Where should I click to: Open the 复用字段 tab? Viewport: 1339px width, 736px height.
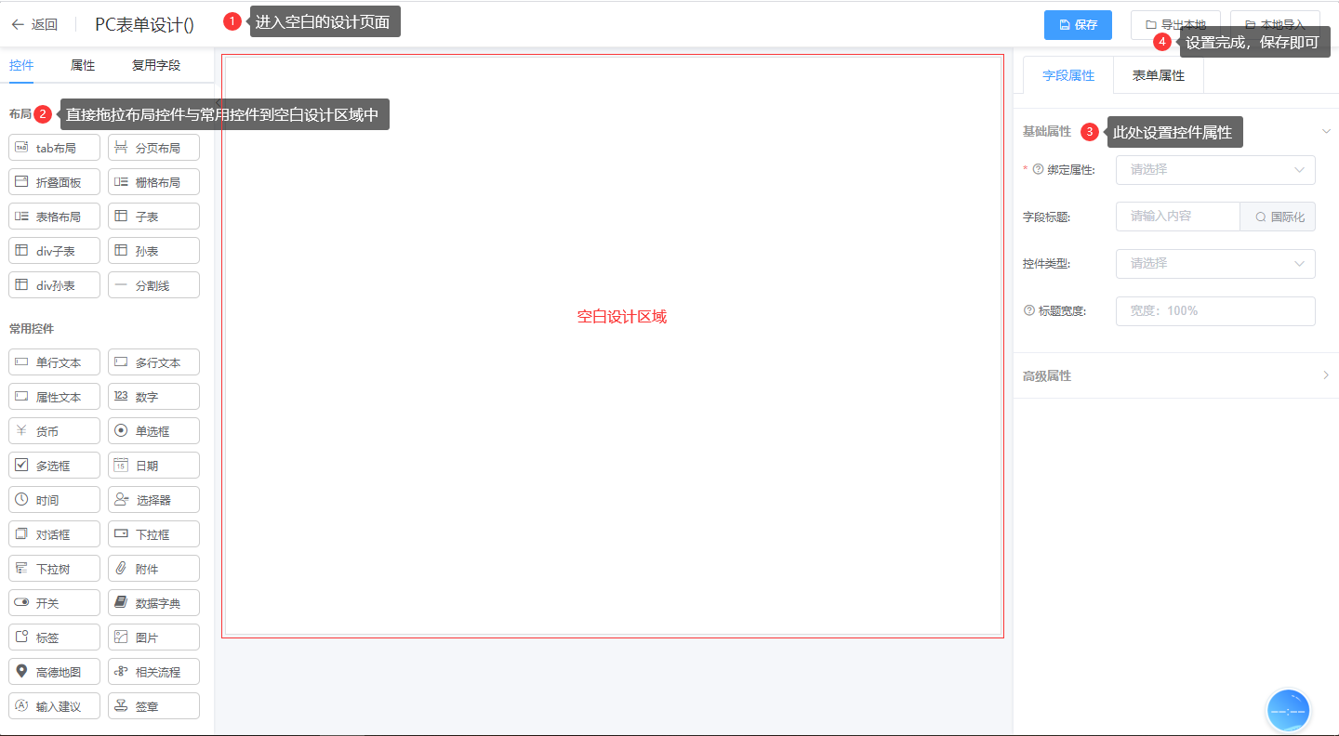(x=156, y=65)
